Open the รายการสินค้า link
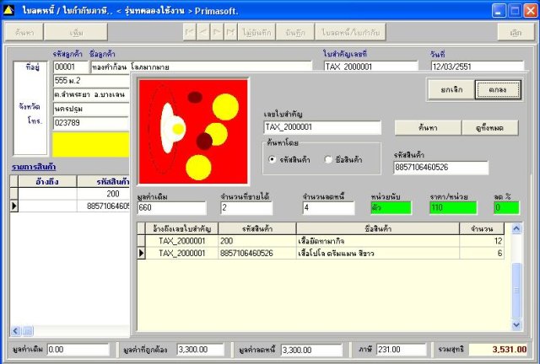This screenshot has height=364, width=540. tap(34, 167)
